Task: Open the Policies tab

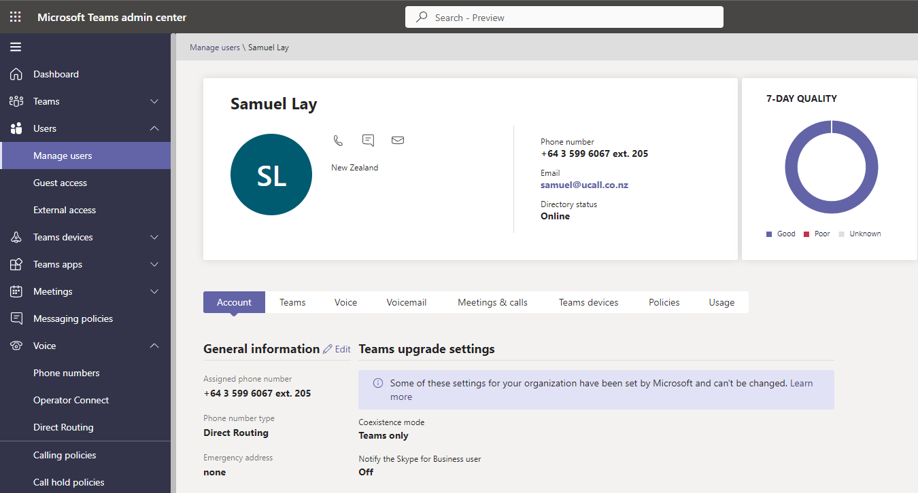Action: pyautogui.click(x=664, y=302)
